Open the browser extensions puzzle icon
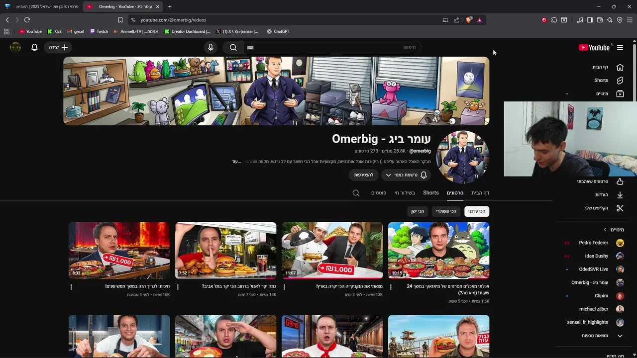This screenshot has height=358, width=637. pyautogui.click(x=554, y=20)
